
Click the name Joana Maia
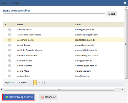23,71
